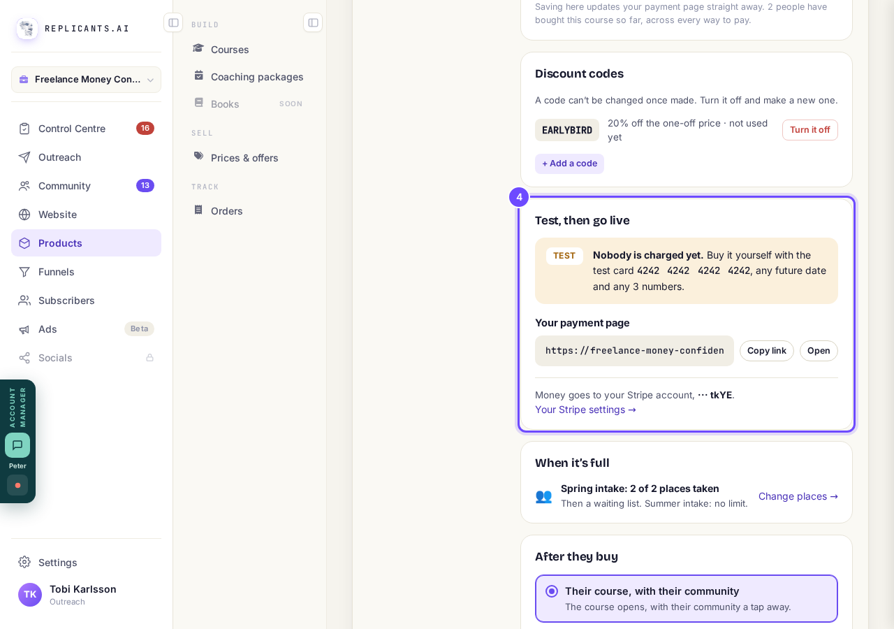Screen dimensions: 894x629
Task: Click the EARLYBIRD code label
Action: [567, 130]
